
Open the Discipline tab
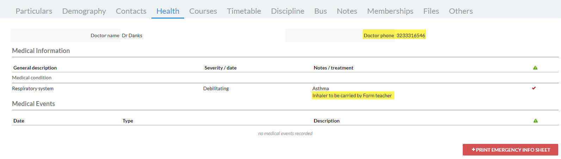(x=288, y=11)
